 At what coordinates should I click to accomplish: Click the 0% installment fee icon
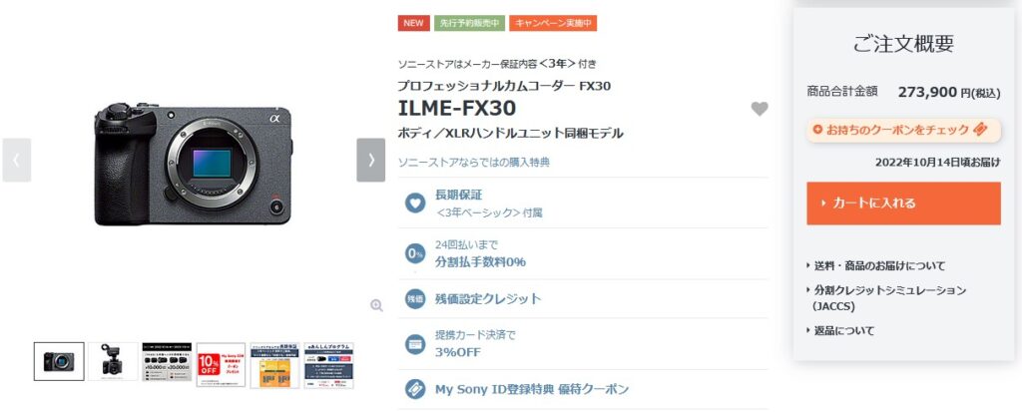[x=415, y=253]
